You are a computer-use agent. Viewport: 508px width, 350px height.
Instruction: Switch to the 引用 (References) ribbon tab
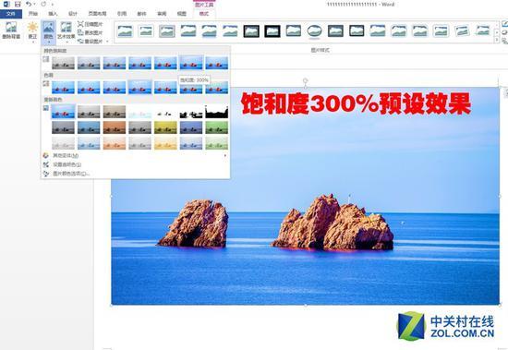(x=122, y=14)
